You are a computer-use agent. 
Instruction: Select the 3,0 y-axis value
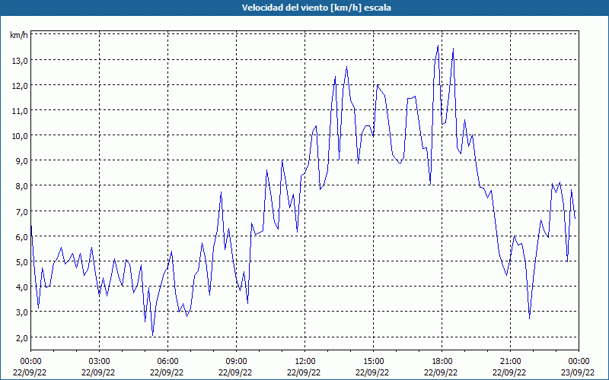pyautogui.click(x=22, y=312)
